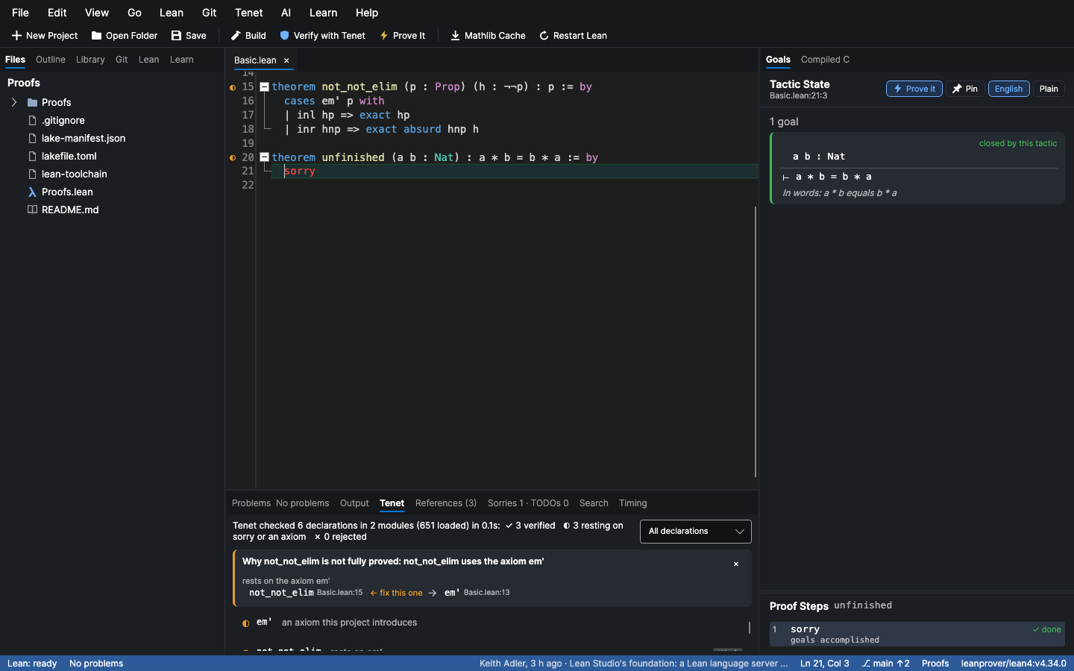Expand the Proofs folder in file tree
This screenshot has height=671, width=1074.
pyautogui.click(x=14, y=102)
